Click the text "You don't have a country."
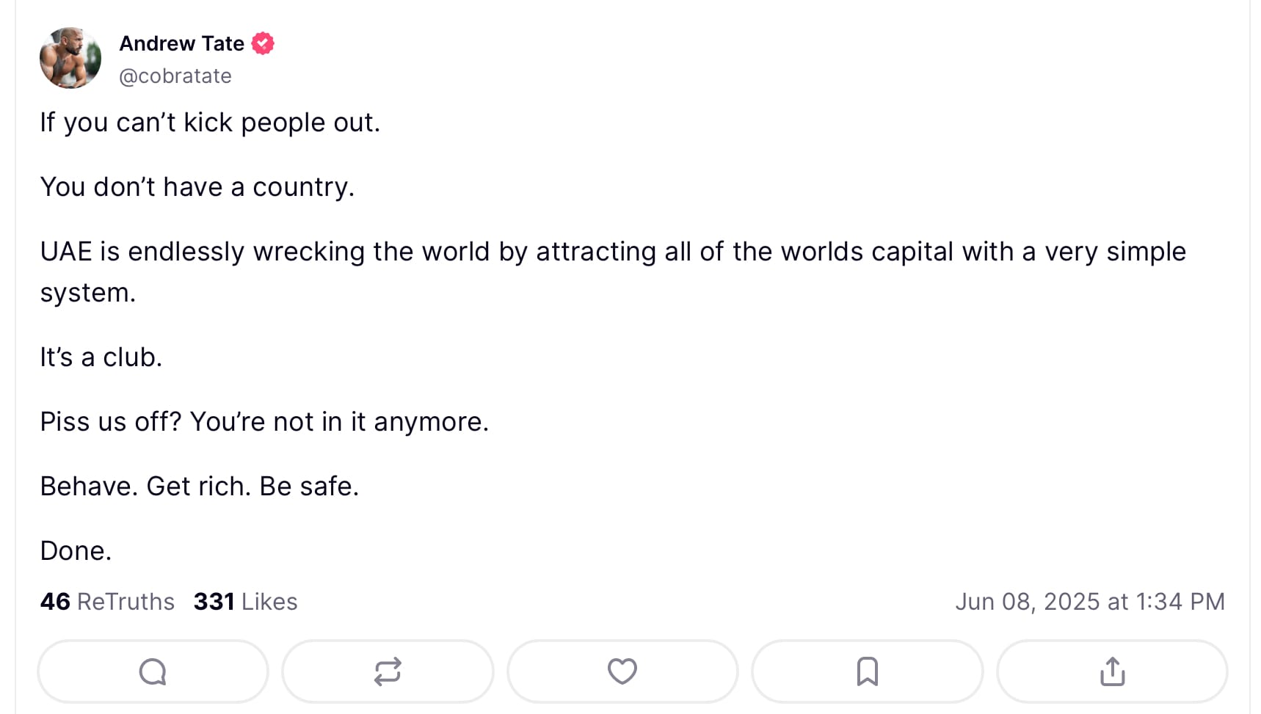 (x=197, y=187)
